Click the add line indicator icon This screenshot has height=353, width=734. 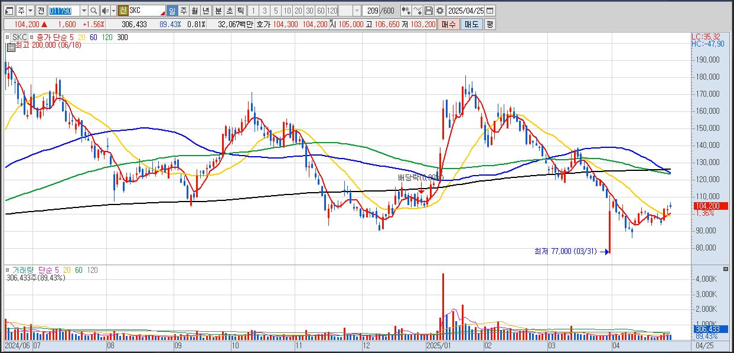417,11
